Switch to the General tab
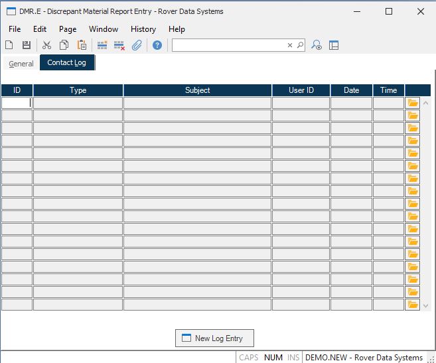Viewport: 436px width, 363px height. [21, 64]
